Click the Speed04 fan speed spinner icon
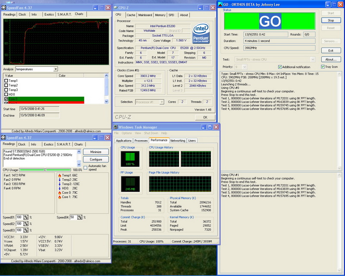This screenshot has width=345, height=276. [80, 217]
